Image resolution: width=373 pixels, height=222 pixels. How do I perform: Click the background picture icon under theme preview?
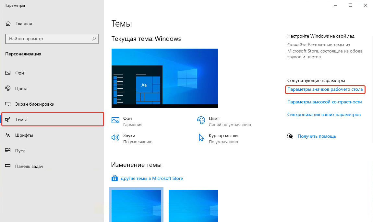115,120
